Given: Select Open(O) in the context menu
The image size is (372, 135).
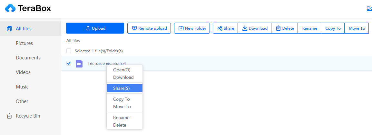Looking at the screenshot, I should click(122, 70).
